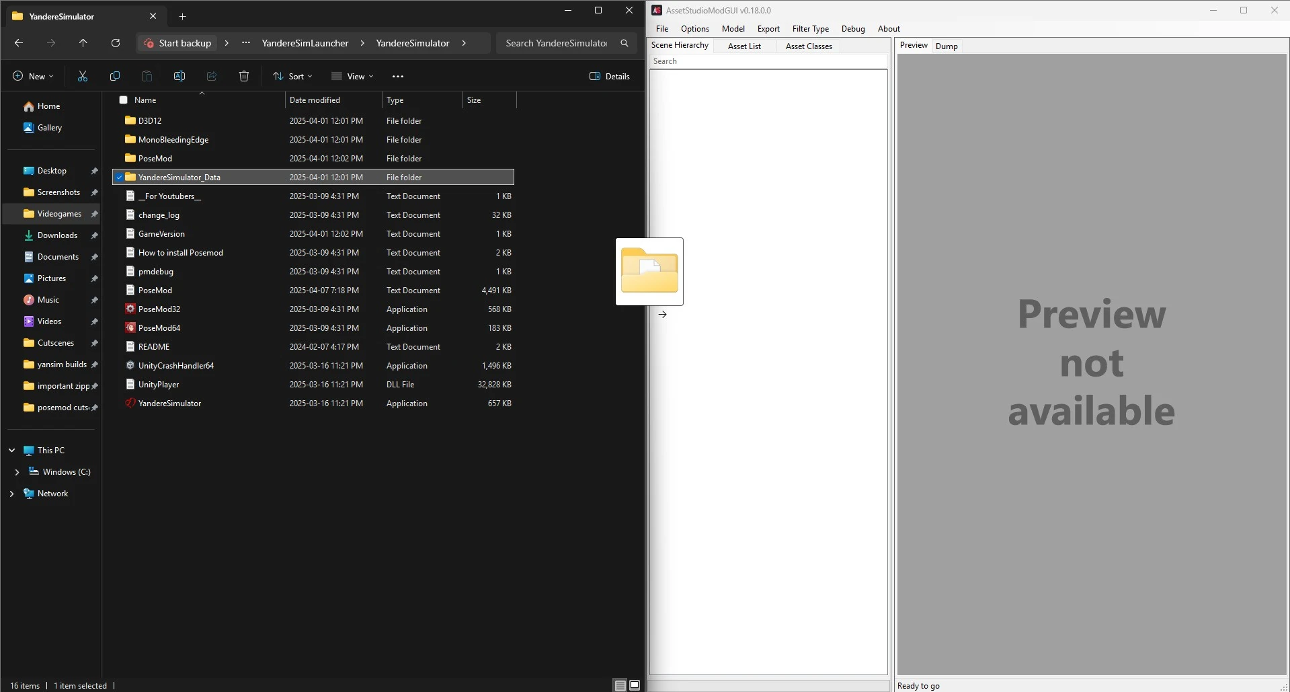Sort files by Size column
The height and width of the screenshot is (692, 1290).
[x=489, y=100]
